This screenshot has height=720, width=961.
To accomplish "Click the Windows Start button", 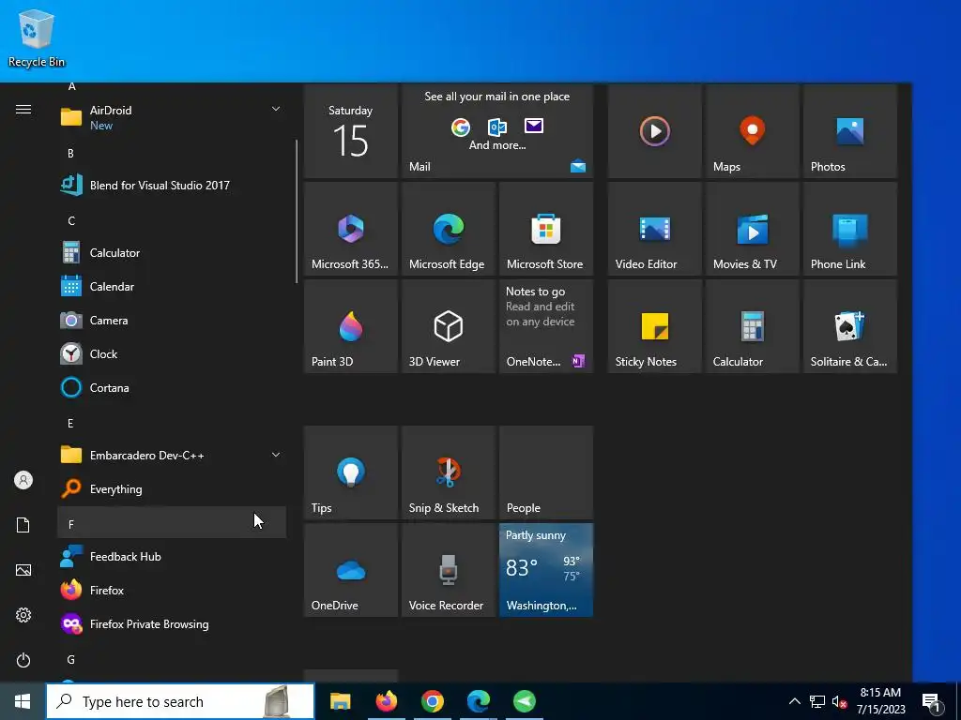I will (23, 701).
